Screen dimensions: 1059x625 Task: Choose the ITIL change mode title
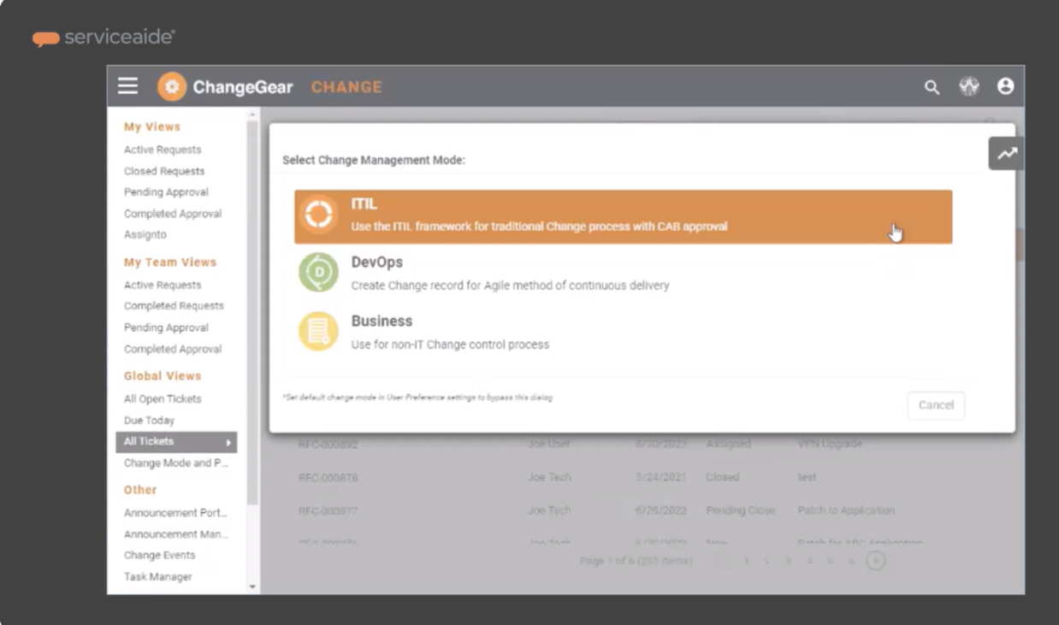tap(364, 204)
